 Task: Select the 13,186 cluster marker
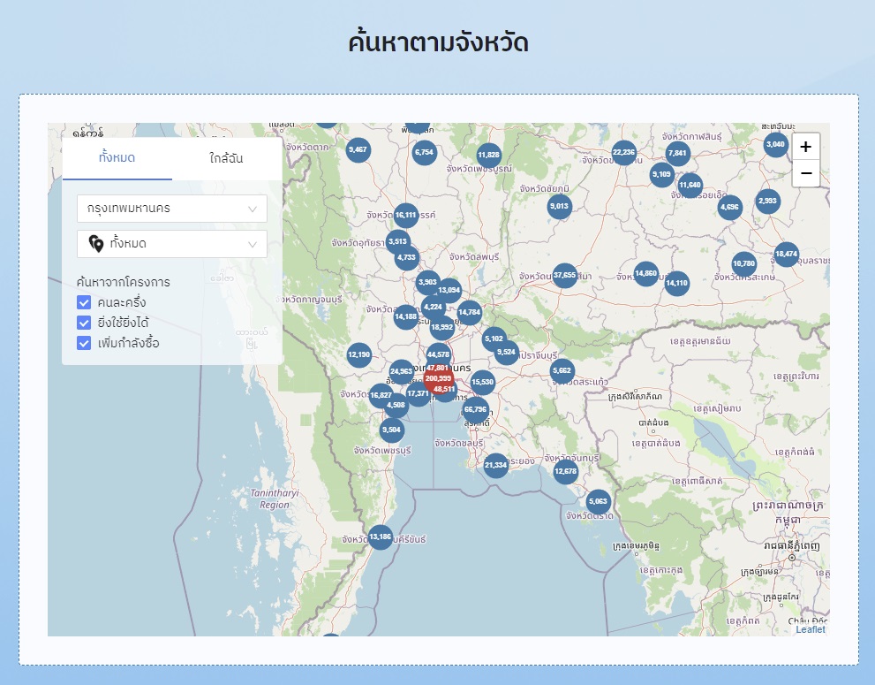coord(381,537)
